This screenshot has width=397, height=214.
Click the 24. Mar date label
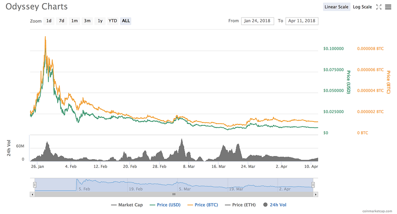point(248,167)
